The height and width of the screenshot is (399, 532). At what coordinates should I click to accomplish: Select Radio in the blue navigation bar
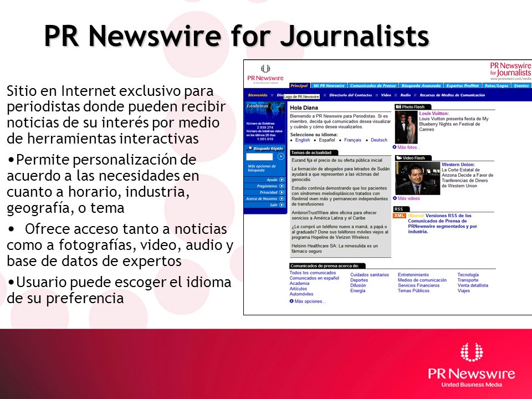coord(406,95)
